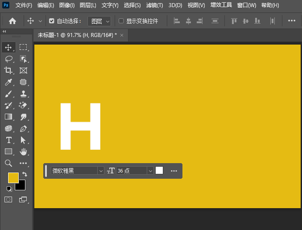Click the white letter H on canvas
The image size is (302, 230).
(80, 126)
